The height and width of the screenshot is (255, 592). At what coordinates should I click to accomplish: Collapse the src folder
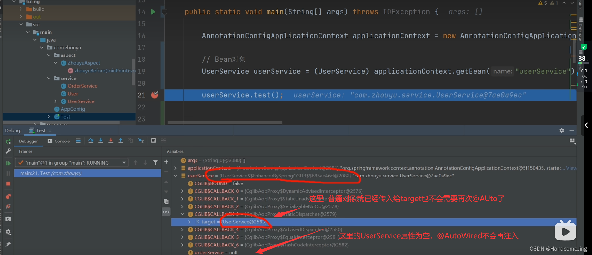coord(21,24)
